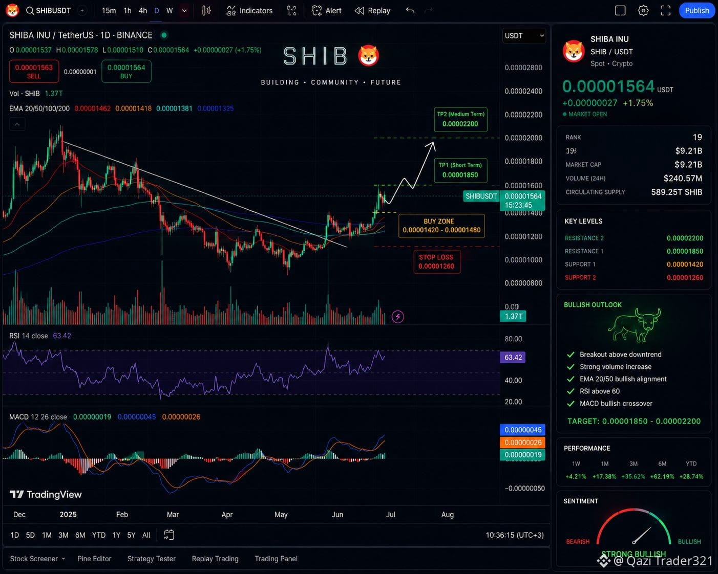Collapse the indicator legend chevron
Image resolution: width=718 pixels, height=574 pixels.
click(17, 124)
